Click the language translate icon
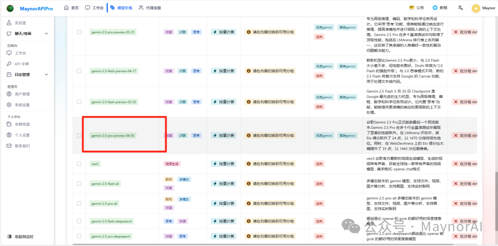498x246 pixels. pyautogui.click(x=460, y=8)
